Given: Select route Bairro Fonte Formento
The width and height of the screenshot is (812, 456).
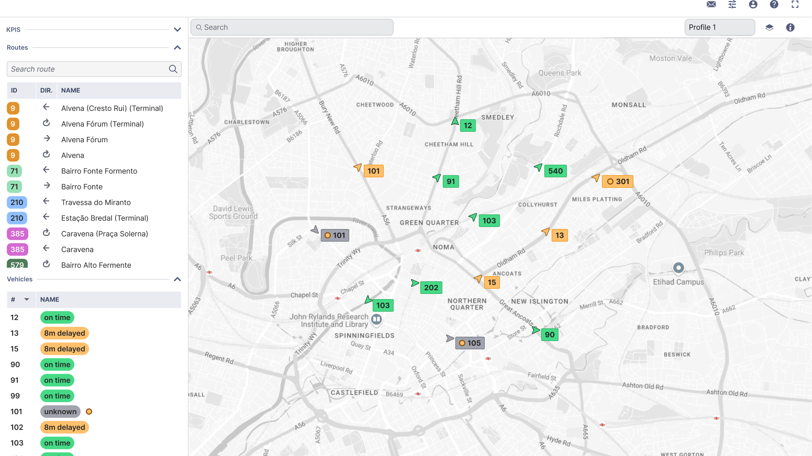Looking at the screenshot, I should (94, 171).
